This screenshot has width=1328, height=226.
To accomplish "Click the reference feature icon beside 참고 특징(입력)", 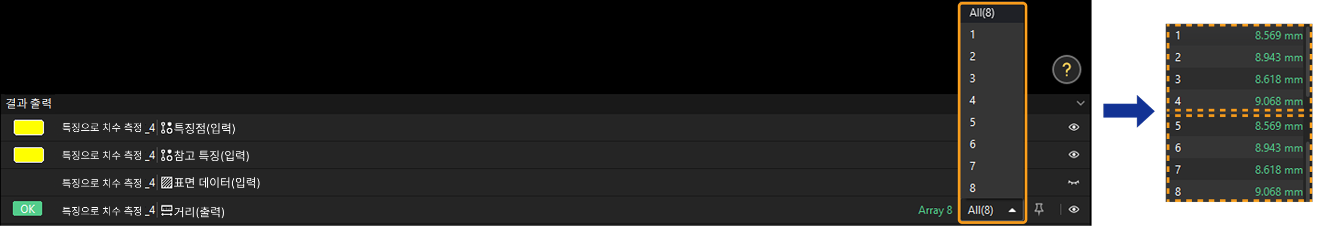I will 166,155.
